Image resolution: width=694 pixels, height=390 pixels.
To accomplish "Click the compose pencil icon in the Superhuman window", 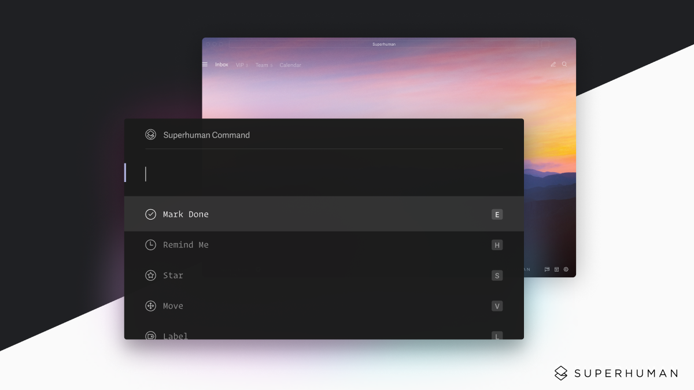I will (x=553, y=65).
